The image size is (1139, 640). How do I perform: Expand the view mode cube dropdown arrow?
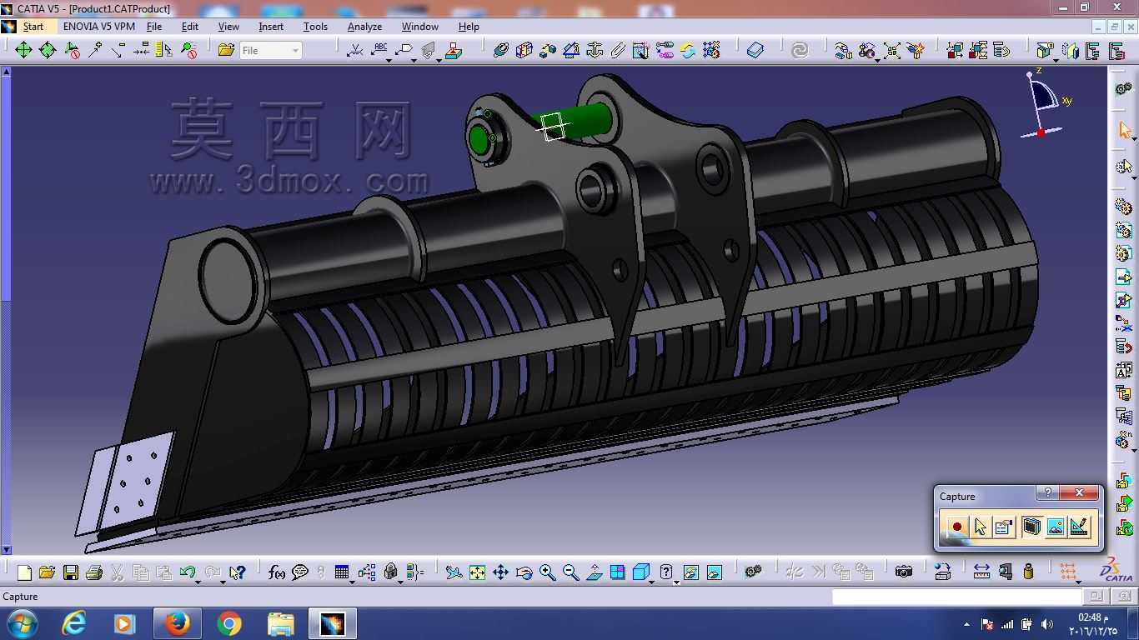click(x=651, y=582)
